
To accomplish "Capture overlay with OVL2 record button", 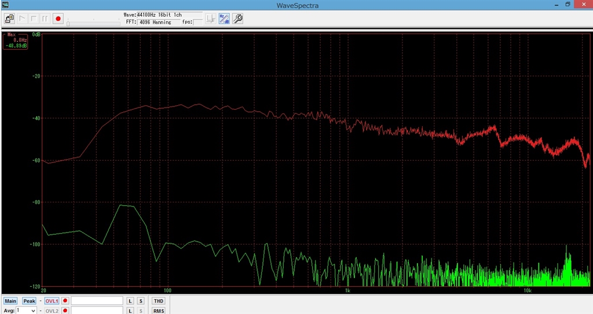I will [65, 311].
